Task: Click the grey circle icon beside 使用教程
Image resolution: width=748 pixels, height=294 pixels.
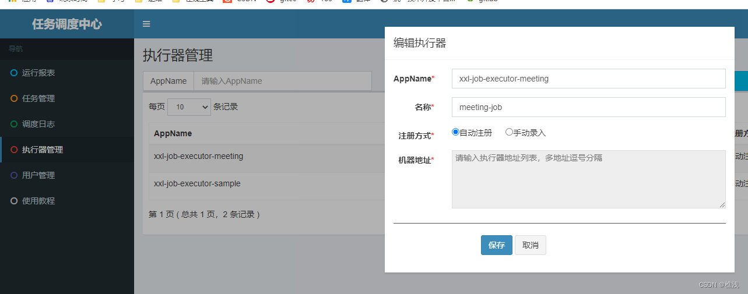Action: 14,201
